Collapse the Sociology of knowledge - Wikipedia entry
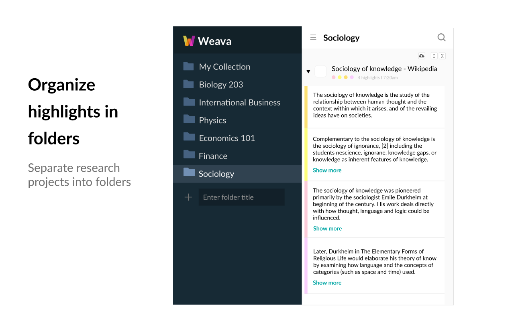The height and width of the screenshot is (321, 514). click(x=308, y=71)
